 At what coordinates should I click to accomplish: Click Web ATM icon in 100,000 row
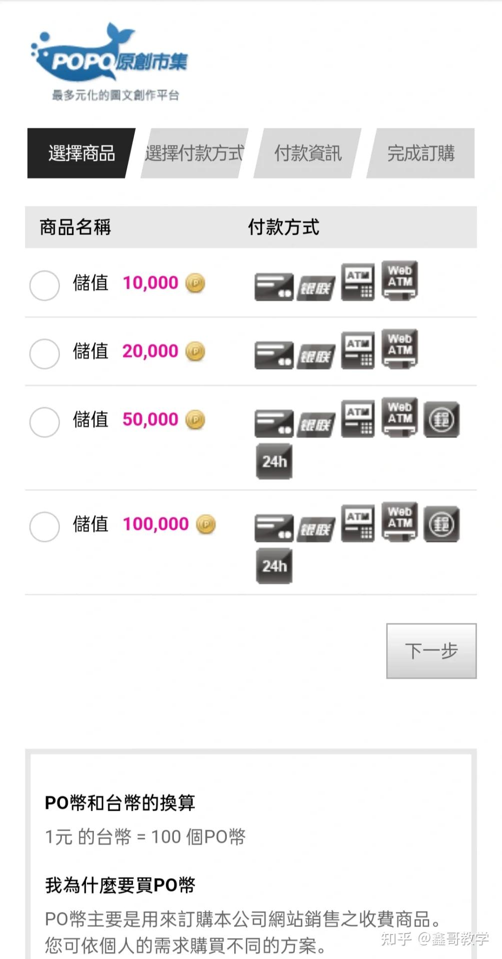pyautogui.click(x=400, y=522)
